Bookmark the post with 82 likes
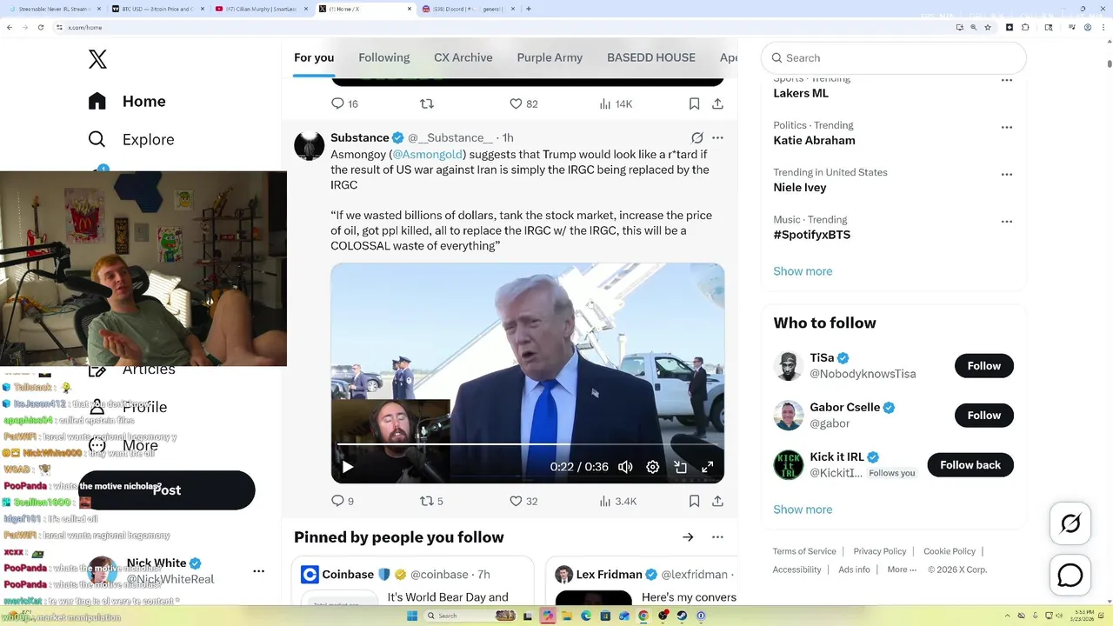Viewport: 1113px width, 626px height. [x=694, y=103]
